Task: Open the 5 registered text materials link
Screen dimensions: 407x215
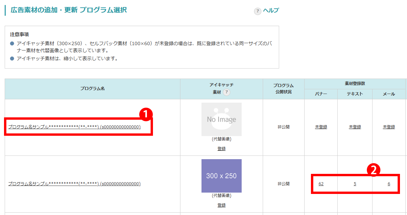Action: [x=355, y=184]
